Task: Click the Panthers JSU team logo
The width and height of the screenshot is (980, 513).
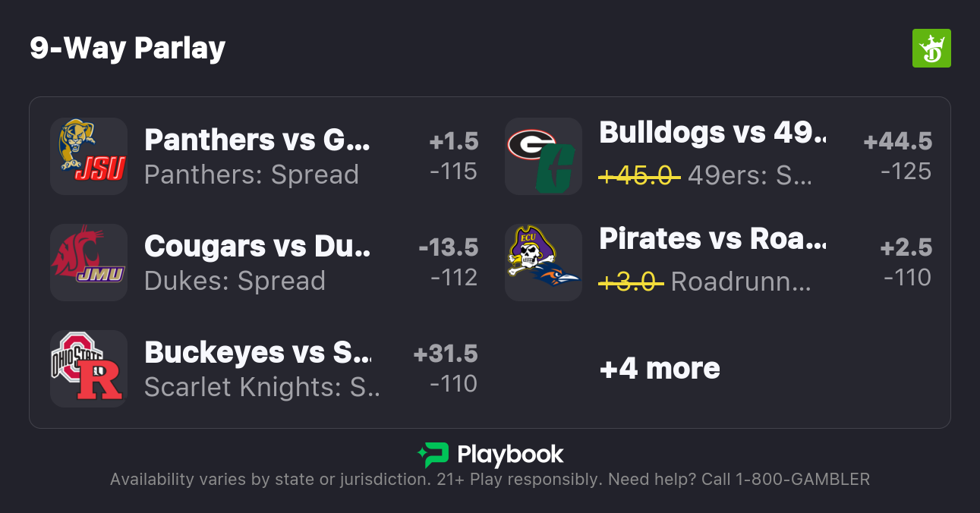Action: click(89, 156)
